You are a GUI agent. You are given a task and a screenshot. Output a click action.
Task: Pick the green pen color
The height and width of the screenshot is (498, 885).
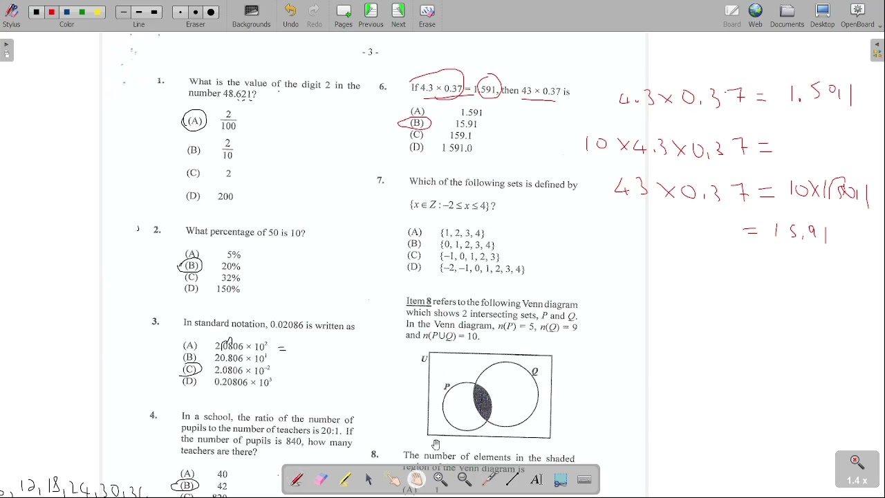[82, 12]
